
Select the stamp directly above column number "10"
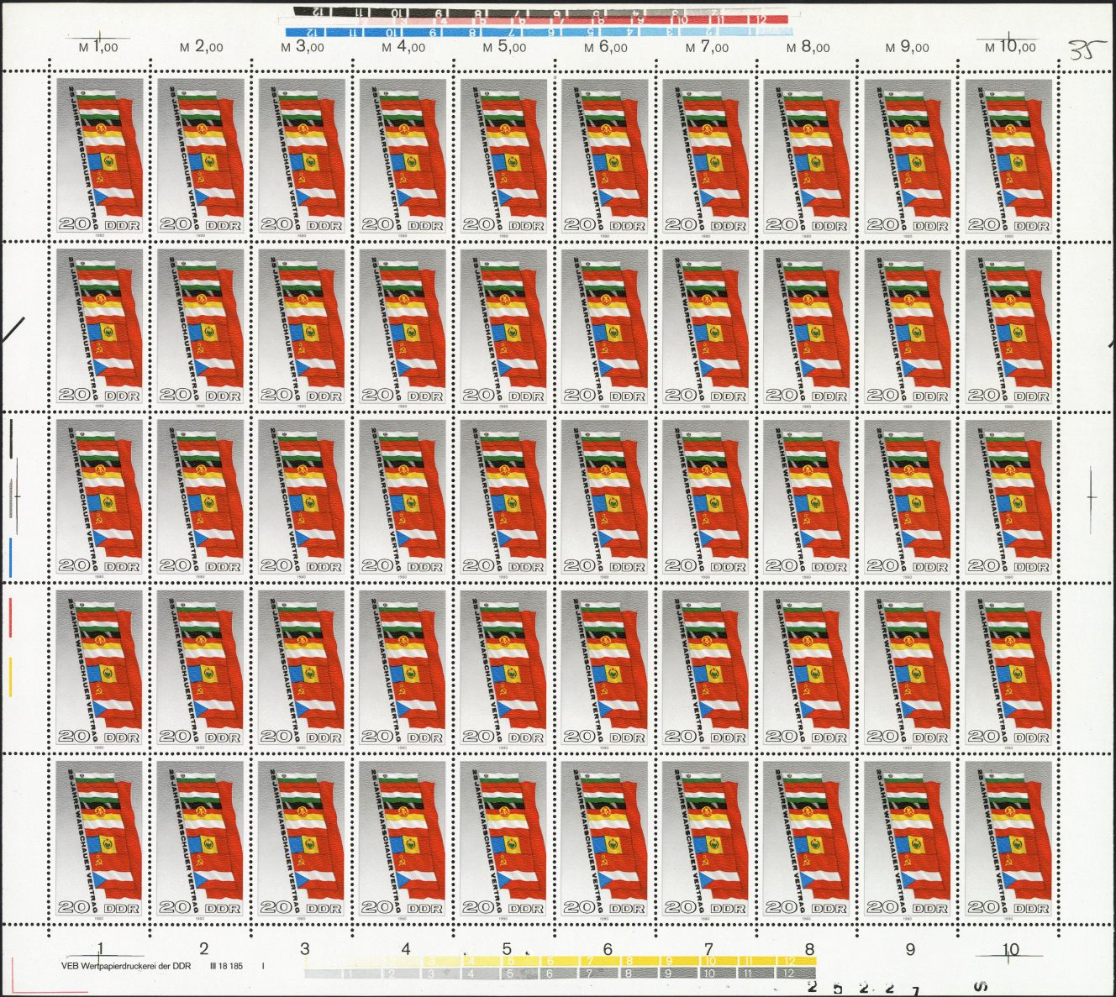1009,838
